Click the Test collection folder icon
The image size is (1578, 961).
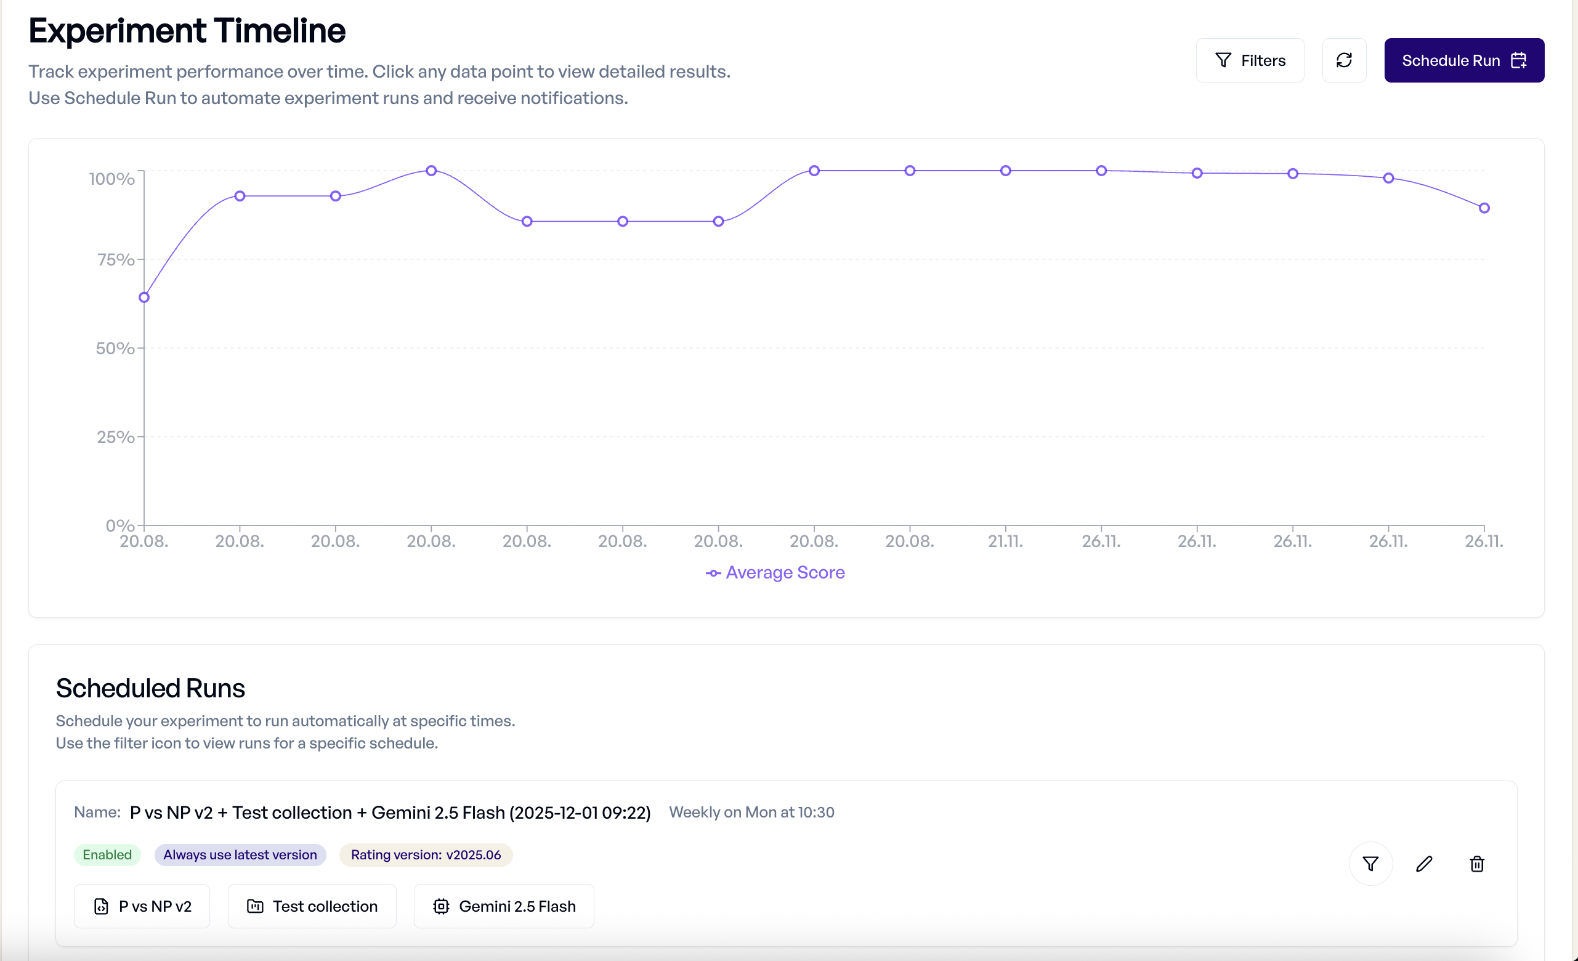pyautogui.click(x=255, y=906)
